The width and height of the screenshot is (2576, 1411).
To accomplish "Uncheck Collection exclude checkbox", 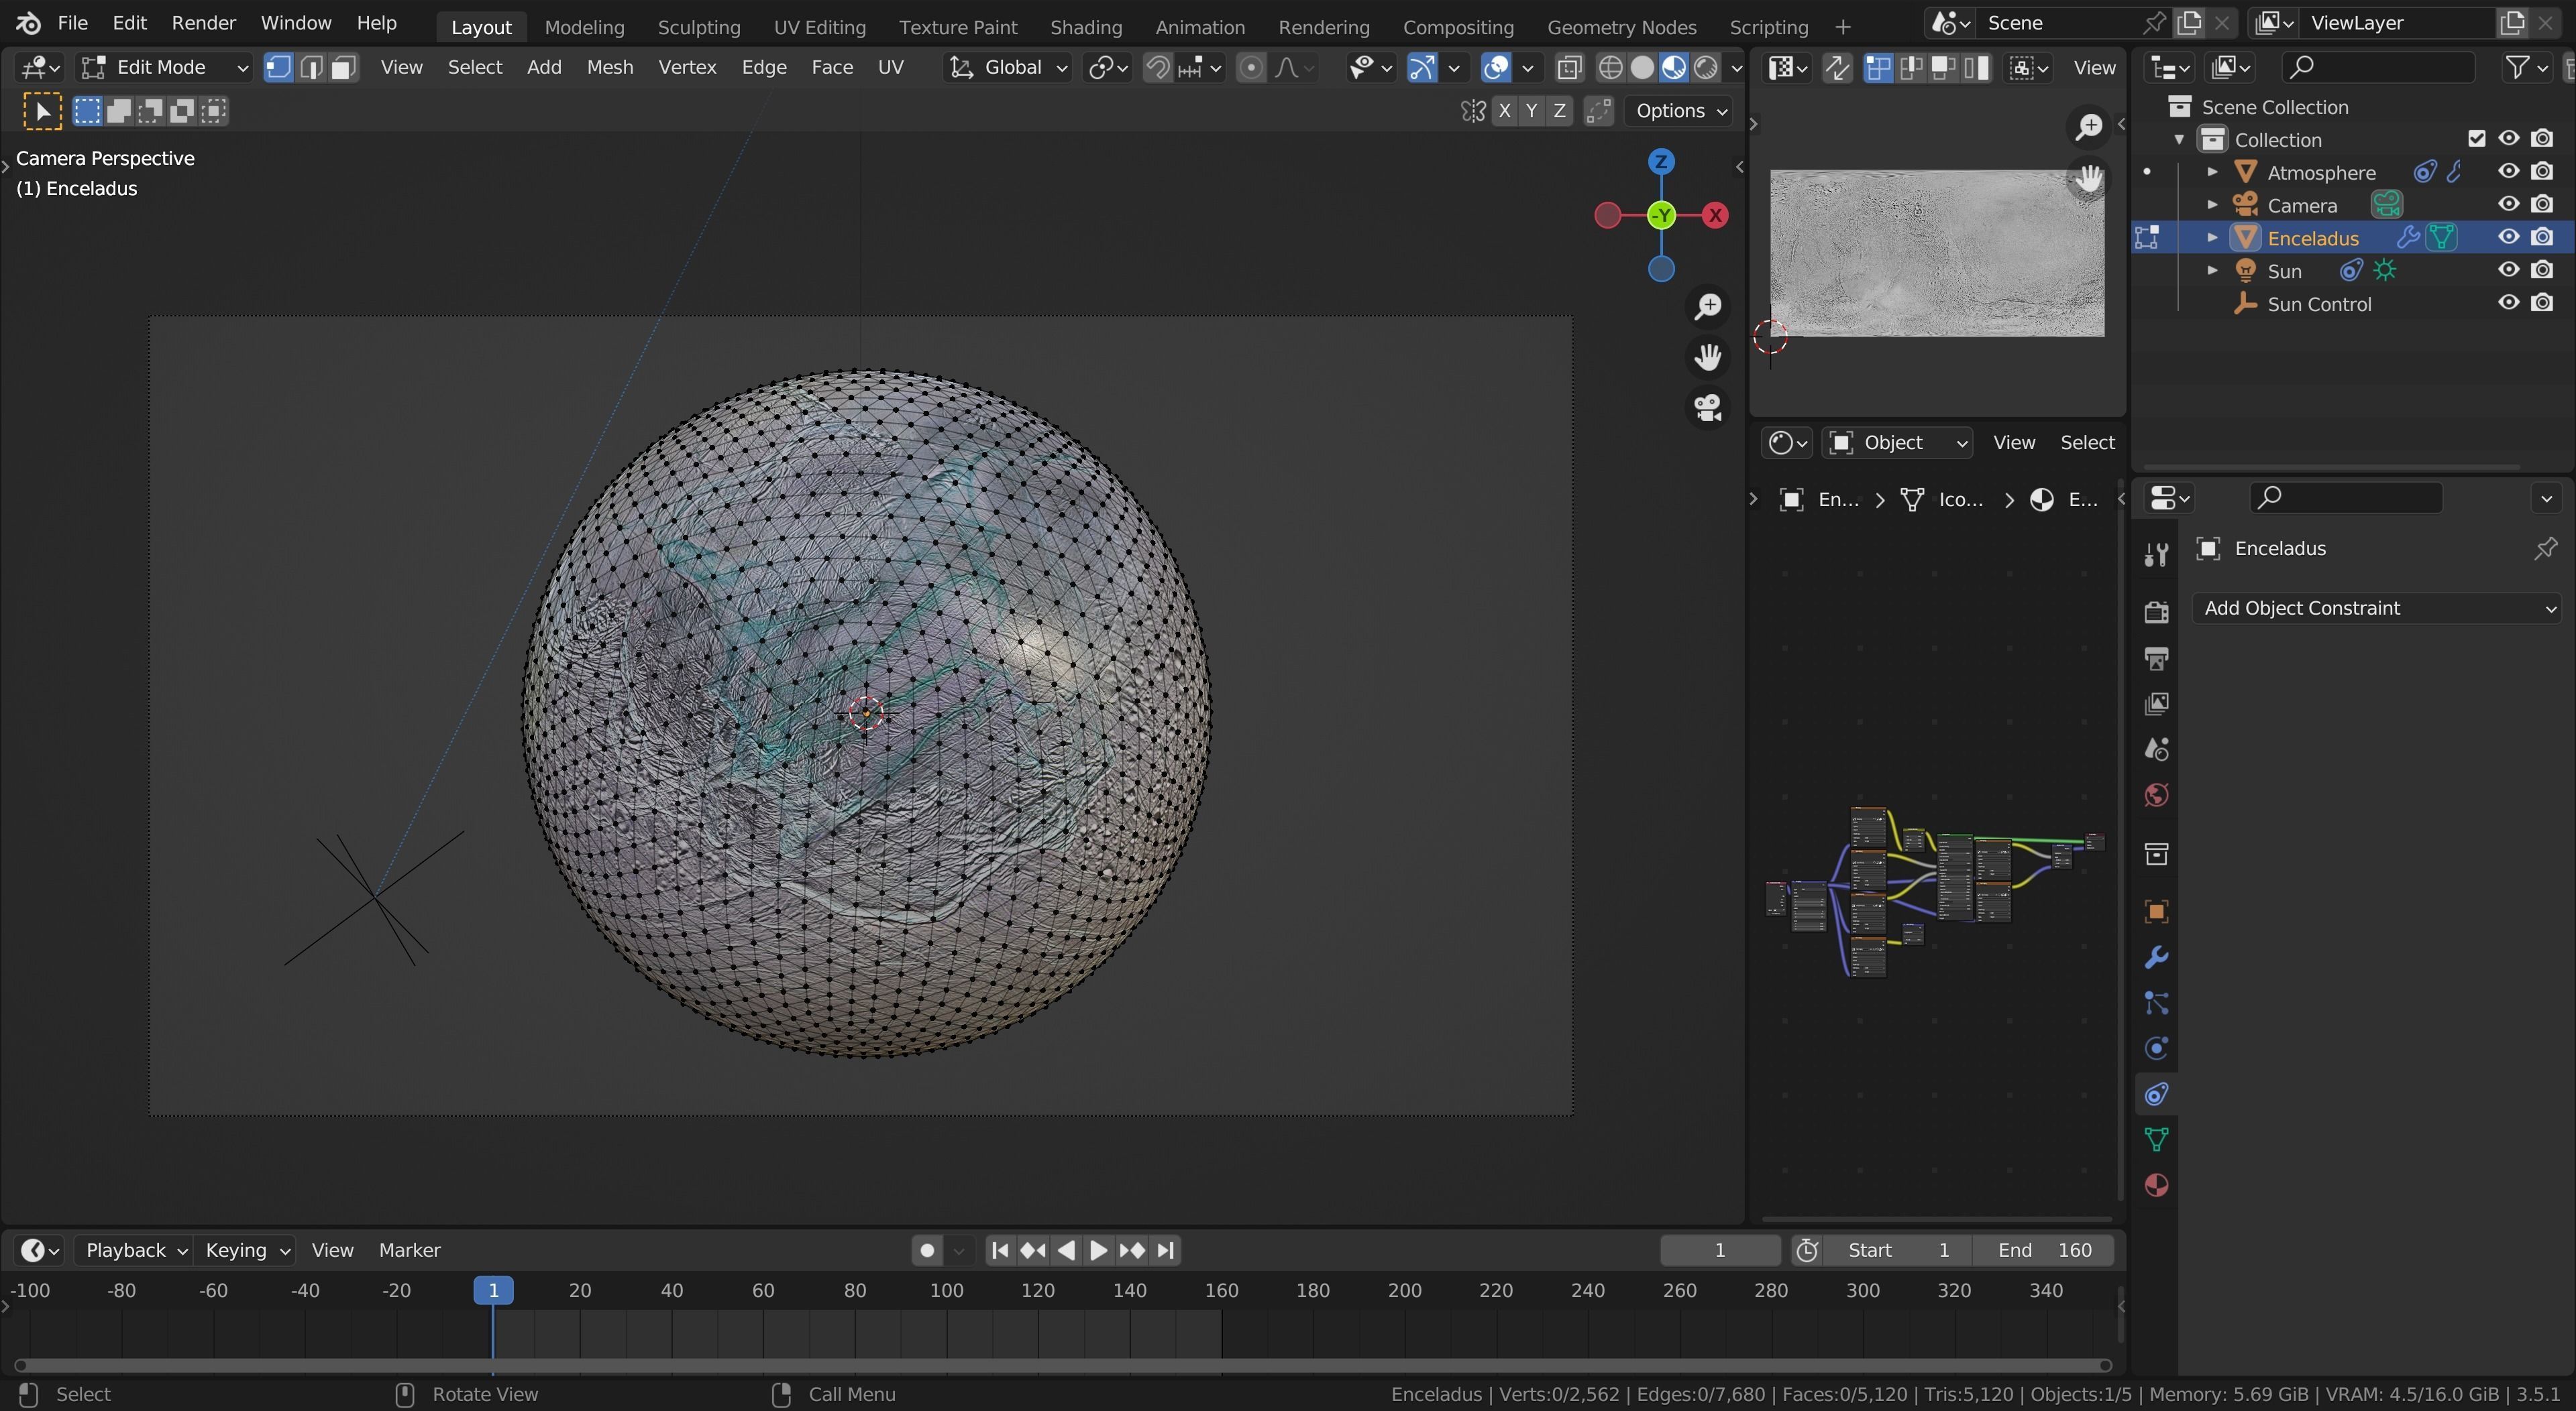I will [x=2476, y=139].
